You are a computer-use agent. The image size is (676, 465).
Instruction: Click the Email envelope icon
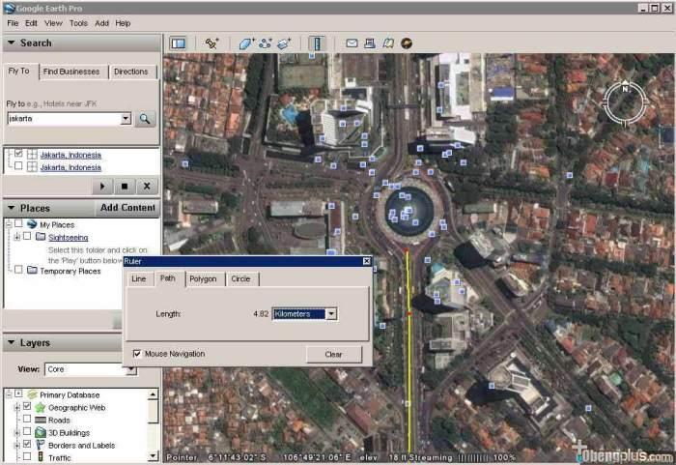[352, 43]
